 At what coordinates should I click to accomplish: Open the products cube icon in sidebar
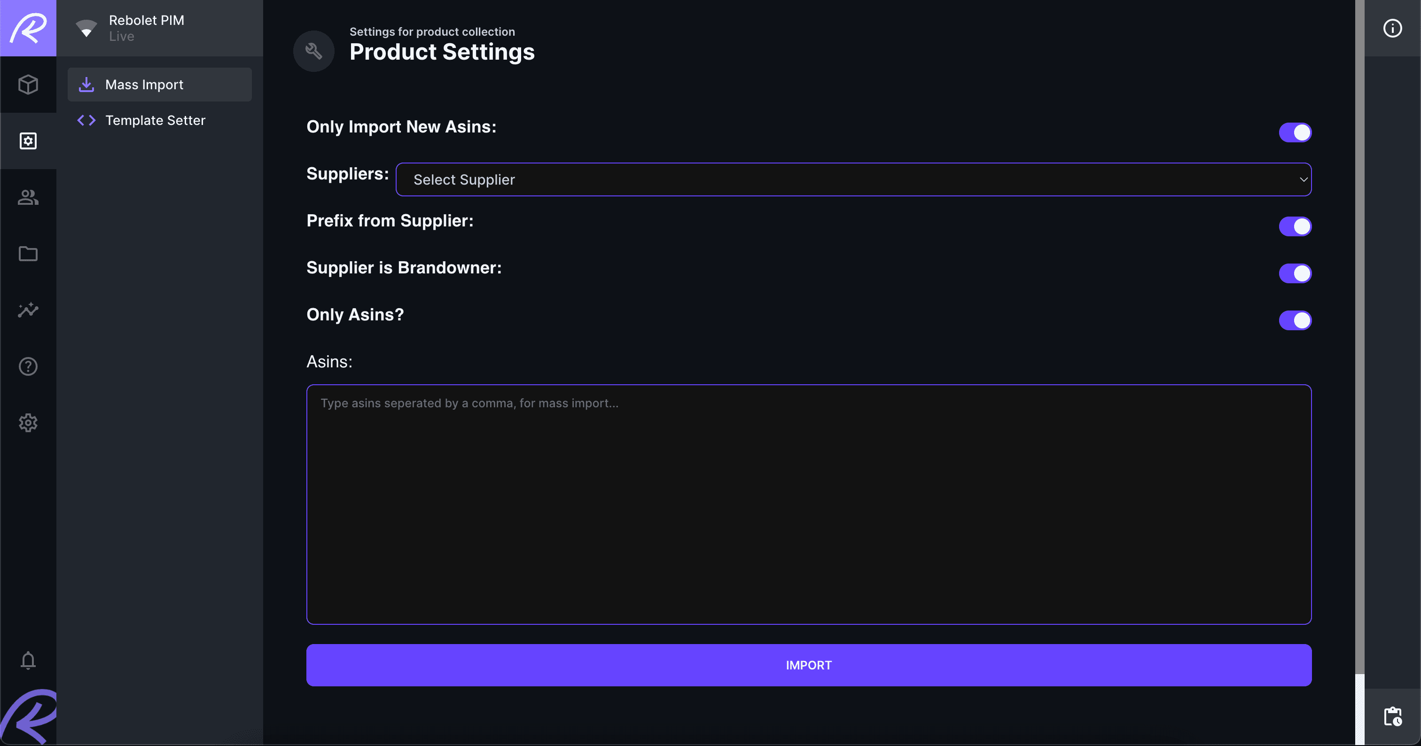click(28, 85)
